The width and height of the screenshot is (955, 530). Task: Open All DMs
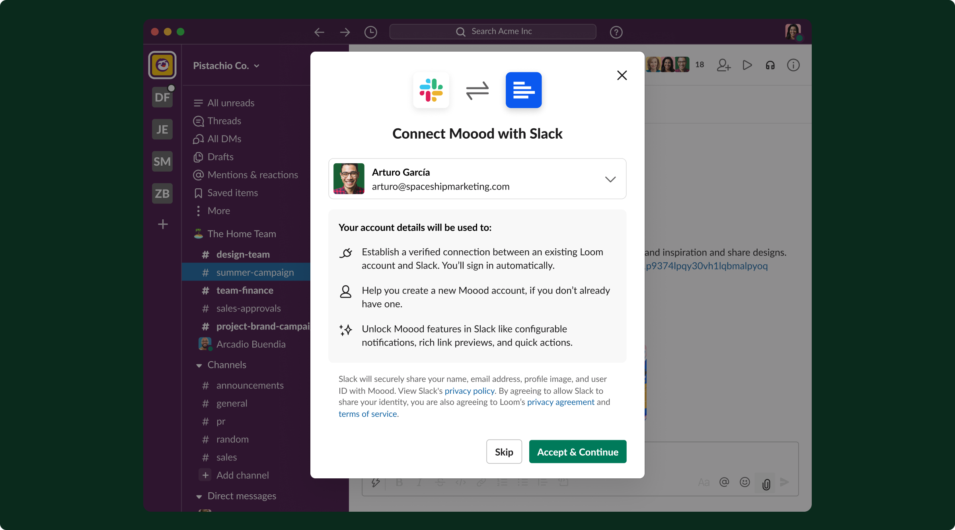tap(217, 139)
